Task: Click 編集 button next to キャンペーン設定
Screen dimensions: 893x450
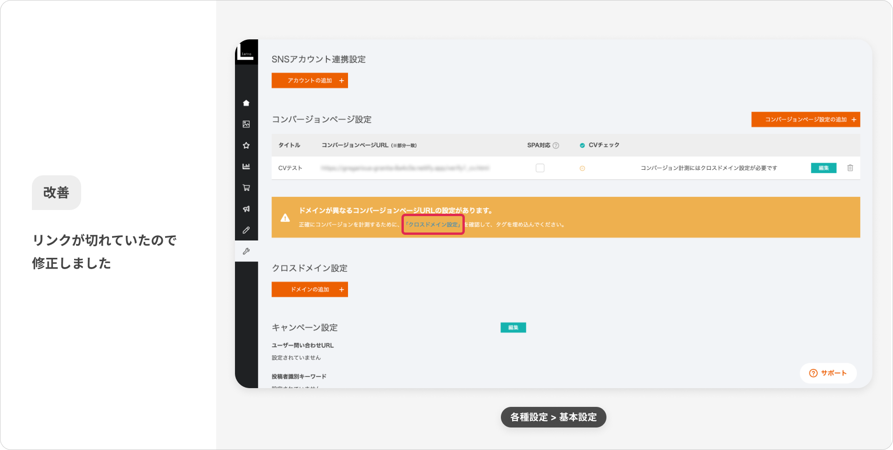Action: pos(513,328)
